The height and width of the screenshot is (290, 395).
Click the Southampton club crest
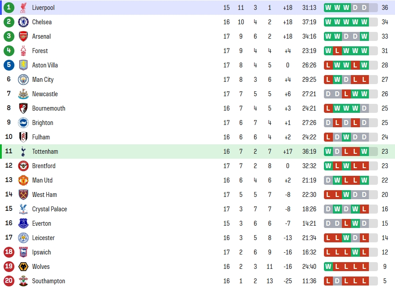tap(23, 281)
